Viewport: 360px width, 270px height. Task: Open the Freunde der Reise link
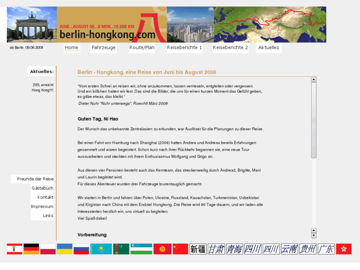coord(35,179)
